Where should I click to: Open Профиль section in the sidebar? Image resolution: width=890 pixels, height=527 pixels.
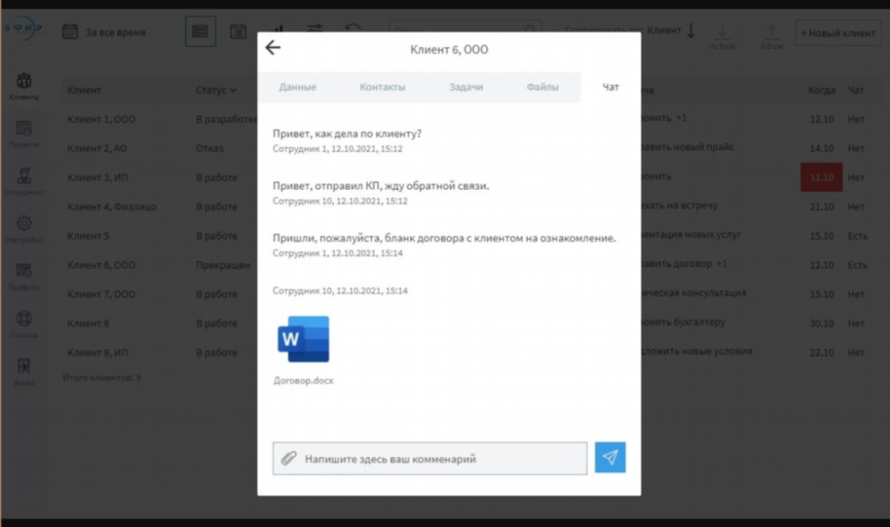tap(23, 277)
